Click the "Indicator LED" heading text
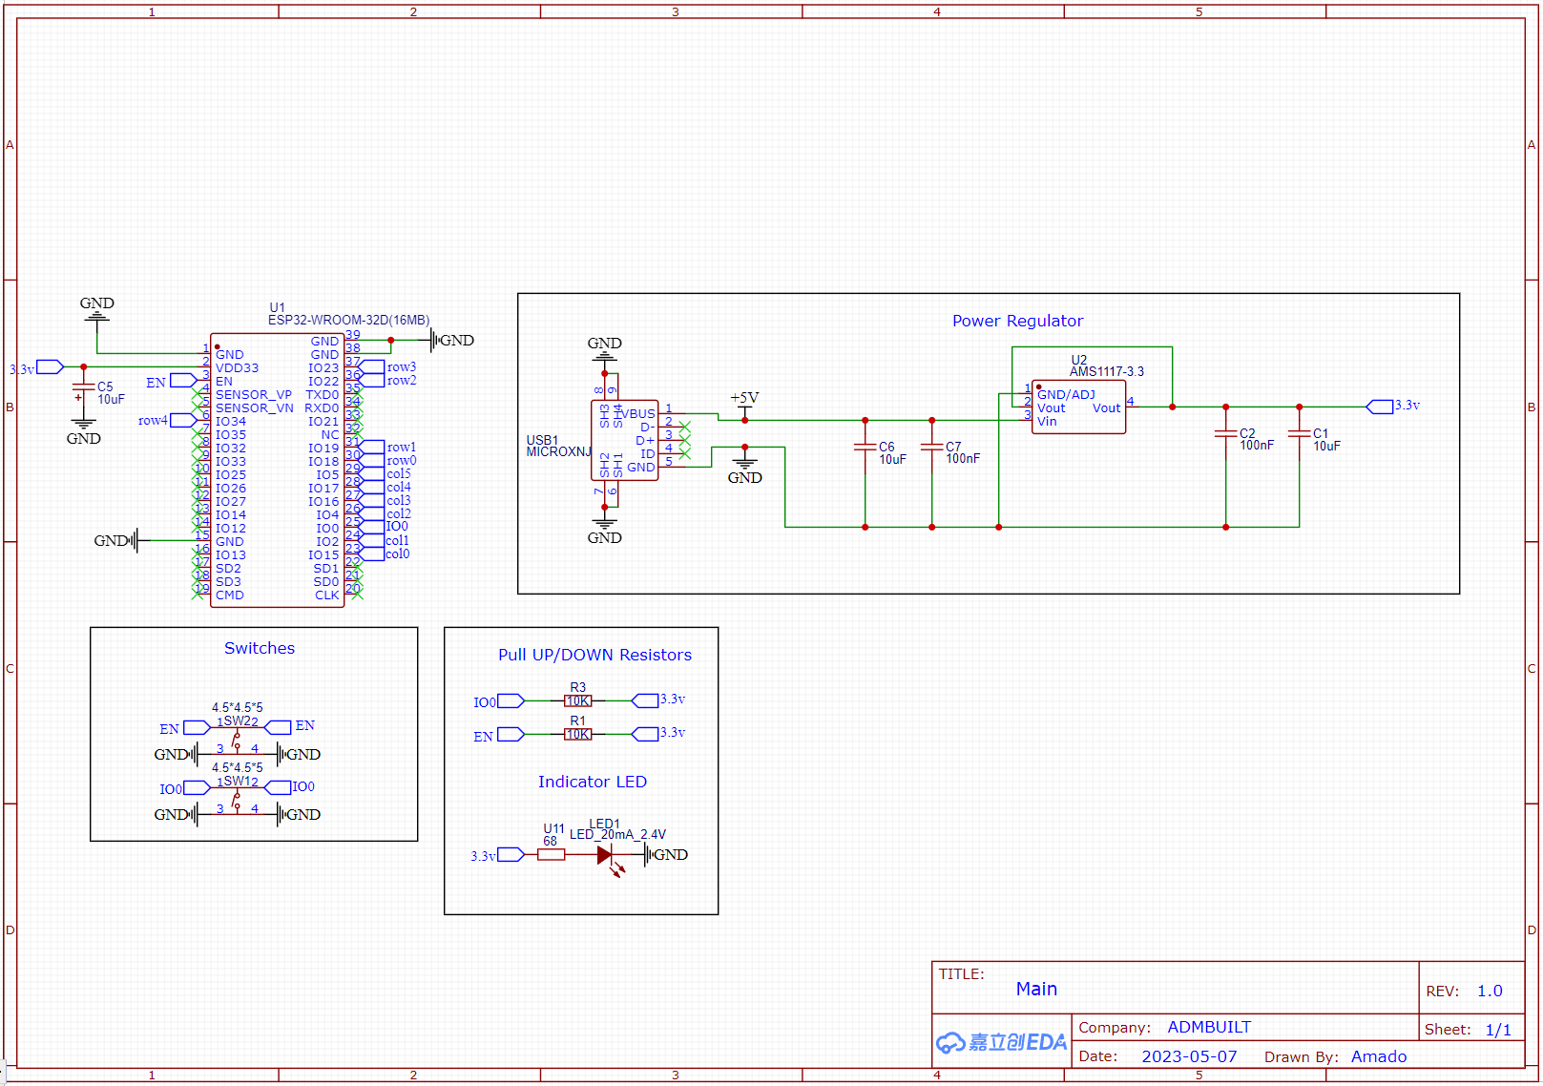 [x=592, y=783]
